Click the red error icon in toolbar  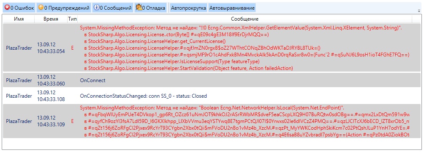[x=7, y=8]
